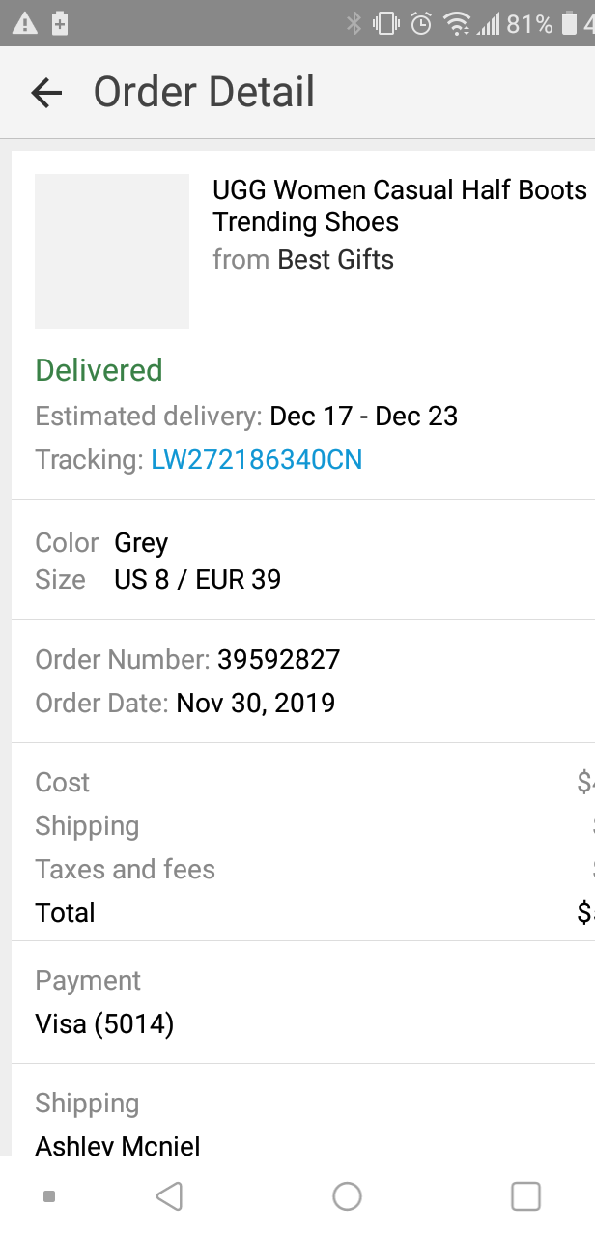The image size is (595, 1237).
Task: Tap the Order Detail page title
Action: pyautogui.click(x=204, y=93)
